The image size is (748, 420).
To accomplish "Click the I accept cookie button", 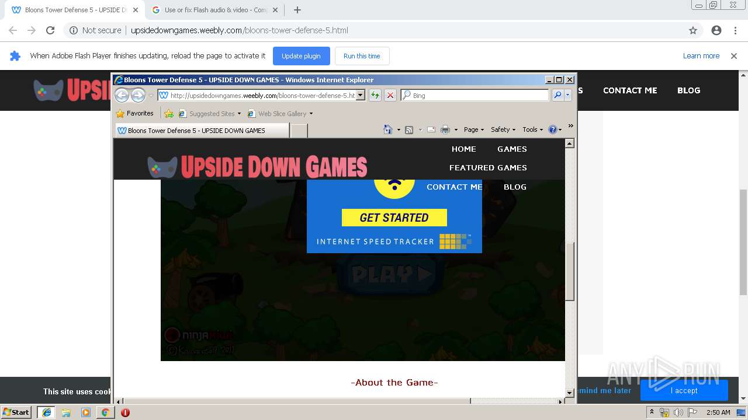I will pyautogui.click(x=684, y=390).
